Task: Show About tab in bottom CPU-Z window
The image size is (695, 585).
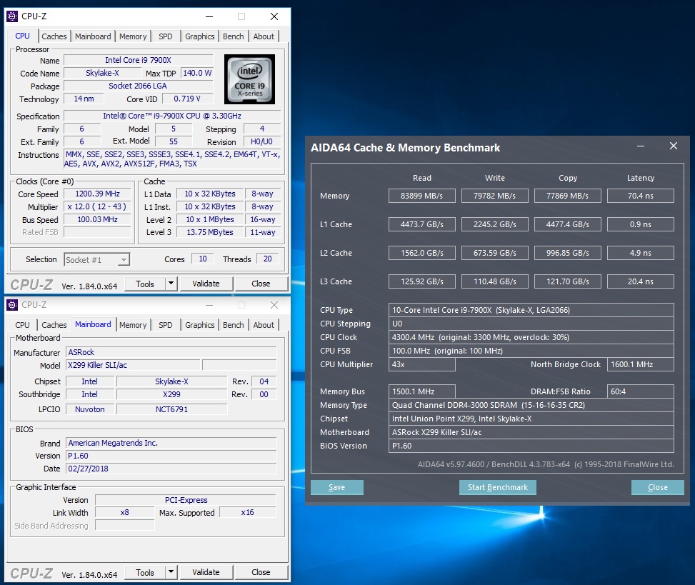Action: point(264,325)
